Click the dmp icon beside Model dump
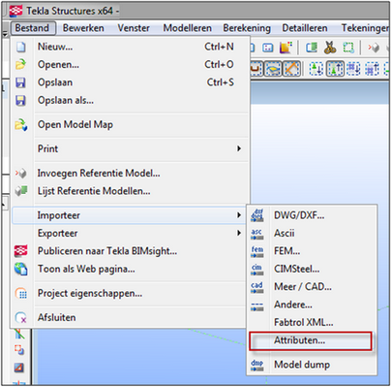Viewport: 392px width, 387px height. (x=257, y=365)
